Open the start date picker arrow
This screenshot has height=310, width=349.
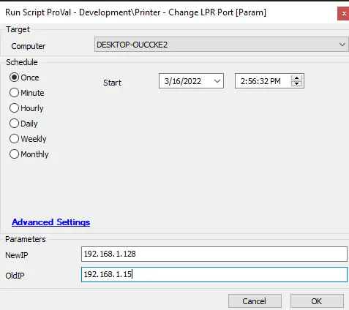pos(217,81)
